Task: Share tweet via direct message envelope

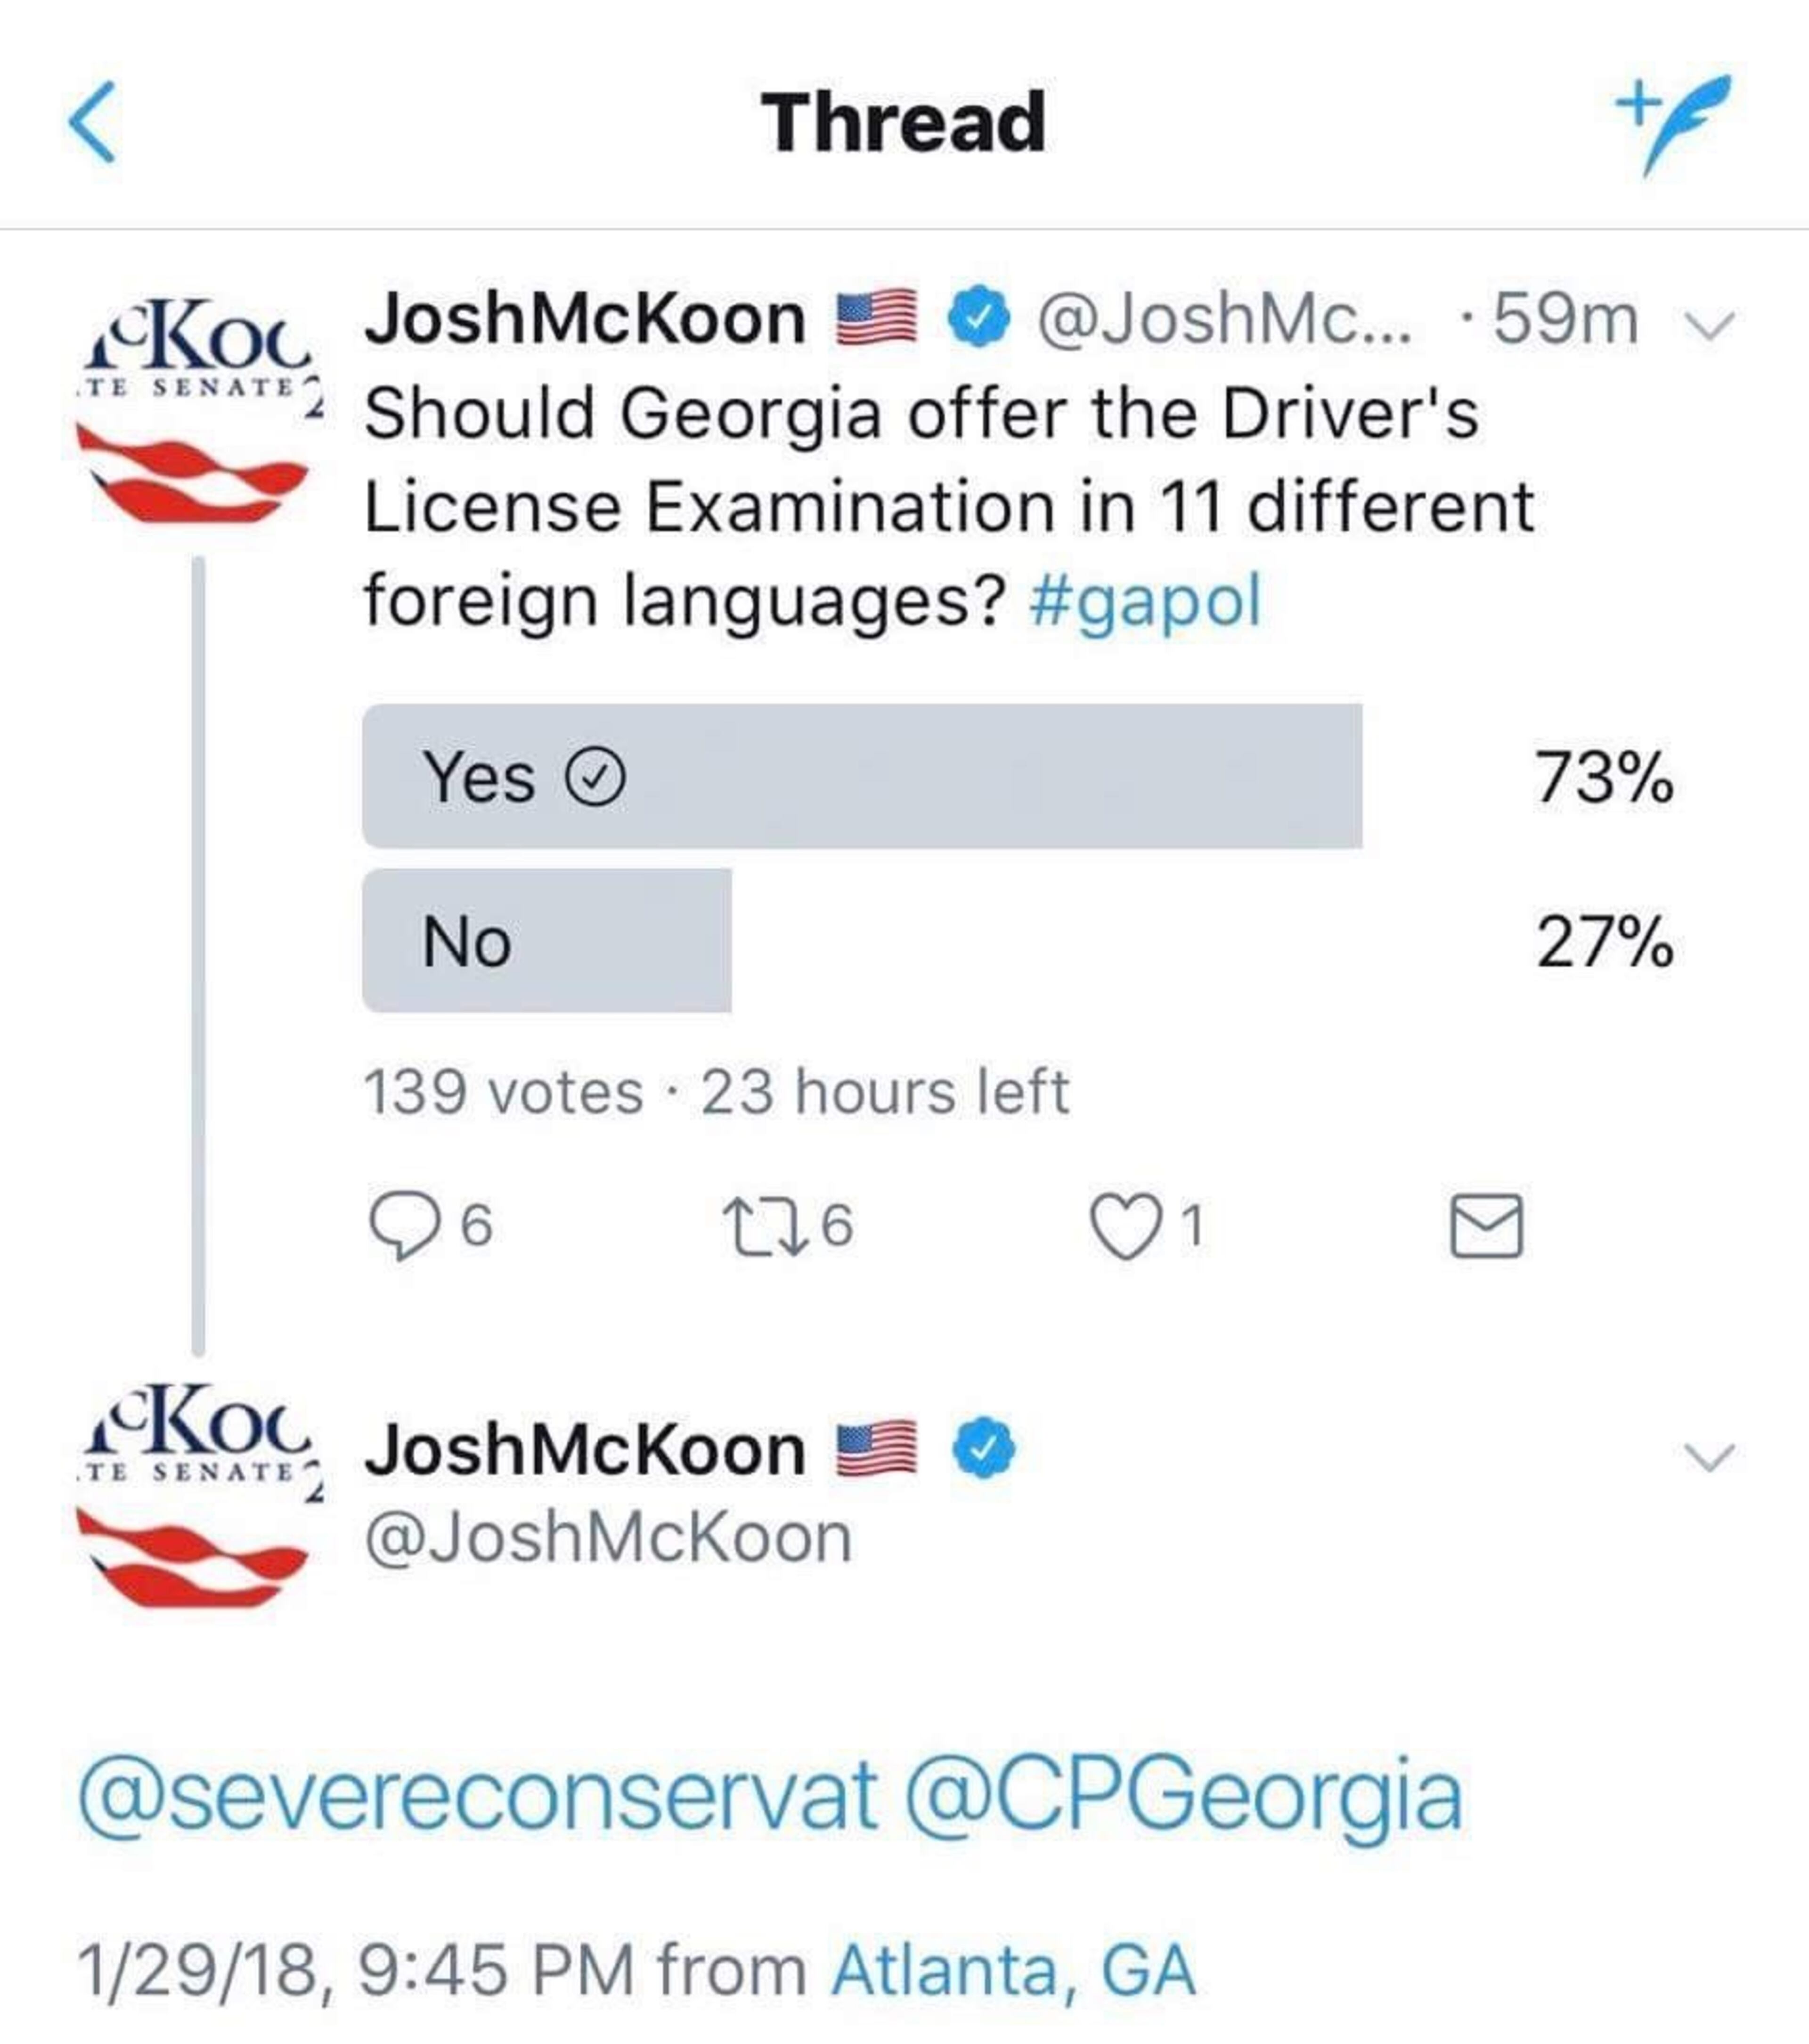Action: coord(1486,1226)
